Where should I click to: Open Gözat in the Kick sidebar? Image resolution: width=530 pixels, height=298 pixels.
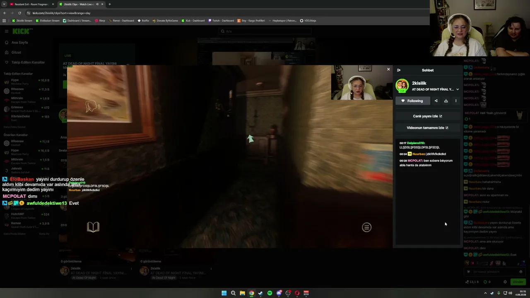point(13,53)
